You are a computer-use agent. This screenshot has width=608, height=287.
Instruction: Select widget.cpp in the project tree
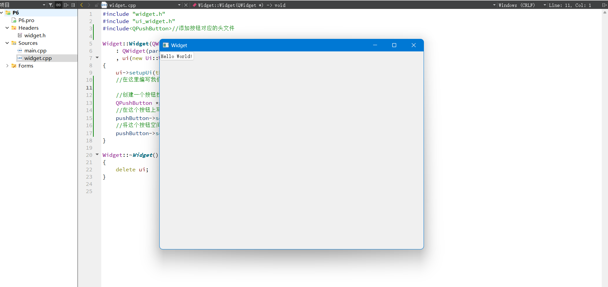click(x=38, y=58)
